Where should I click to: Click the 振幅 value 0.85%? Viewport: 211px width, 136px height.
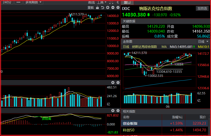(159, 36)
